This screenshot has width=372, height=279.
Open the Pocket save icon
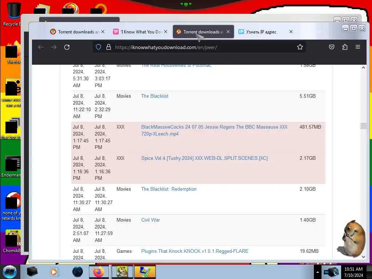332,47
